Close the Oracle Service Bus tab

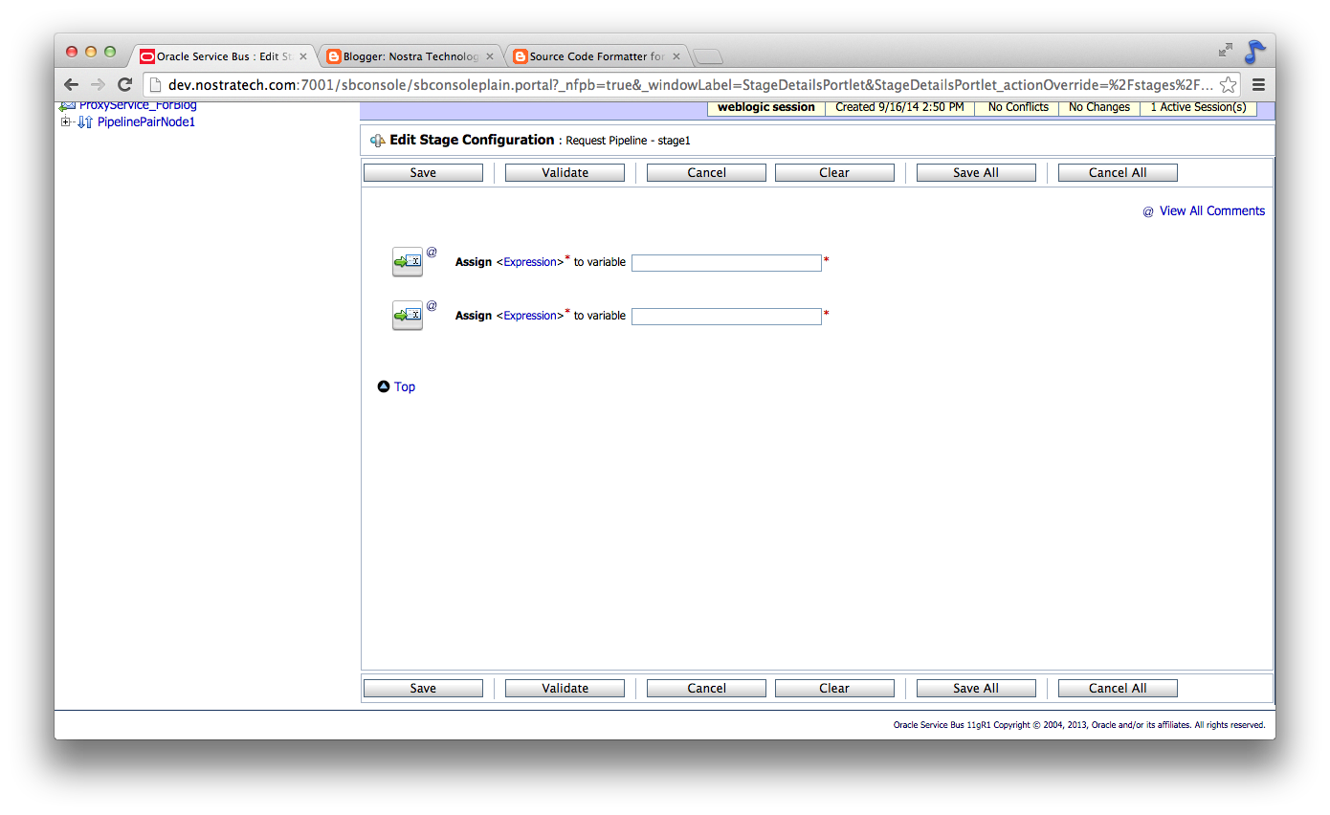(x=303, y=56)
